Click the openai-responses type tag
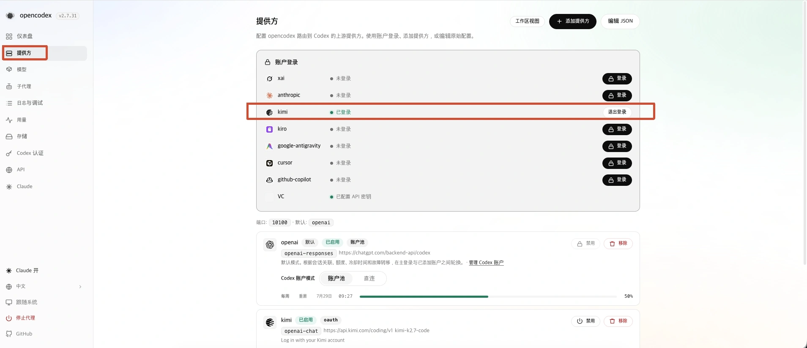Image resolution: width=807 pixels, height=348 pixels. (309, 253)
